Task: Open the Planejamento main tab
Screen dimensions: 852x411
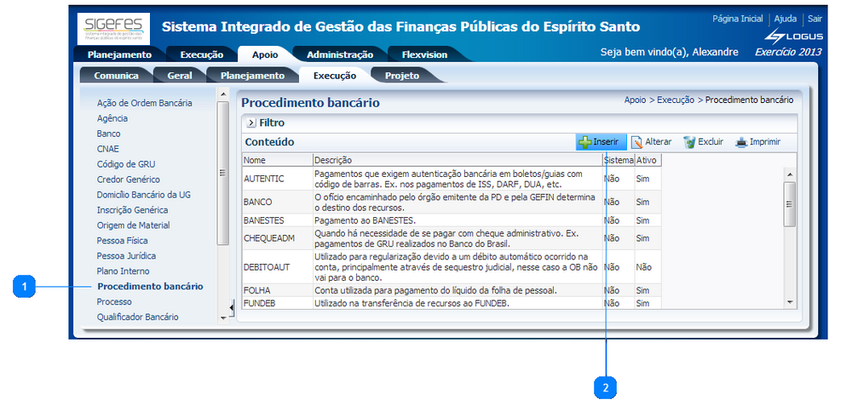Action: (x=120, y=54)
